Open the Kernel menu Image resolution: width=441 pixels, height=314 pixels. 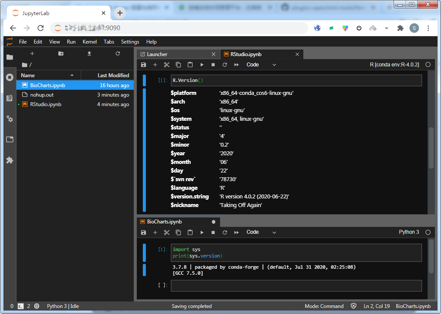click(x=89, y=42)
